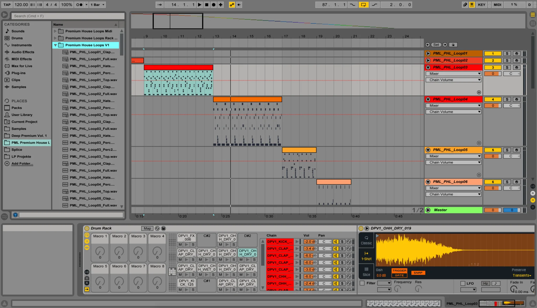Click in the browser search field
This screenshot has height=308, width=537.
[x=68, y=16]
